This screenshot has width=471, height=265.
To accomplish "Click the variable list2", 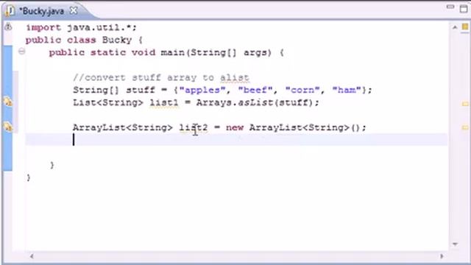I will 194,127.
